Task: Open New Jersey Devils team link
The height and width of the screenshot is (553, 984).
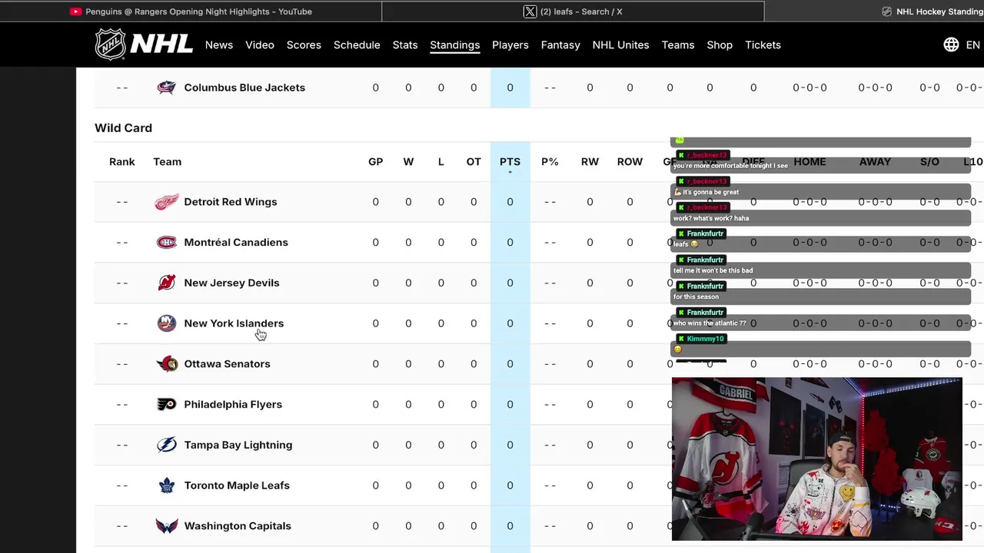Action: tap(231, 283)
